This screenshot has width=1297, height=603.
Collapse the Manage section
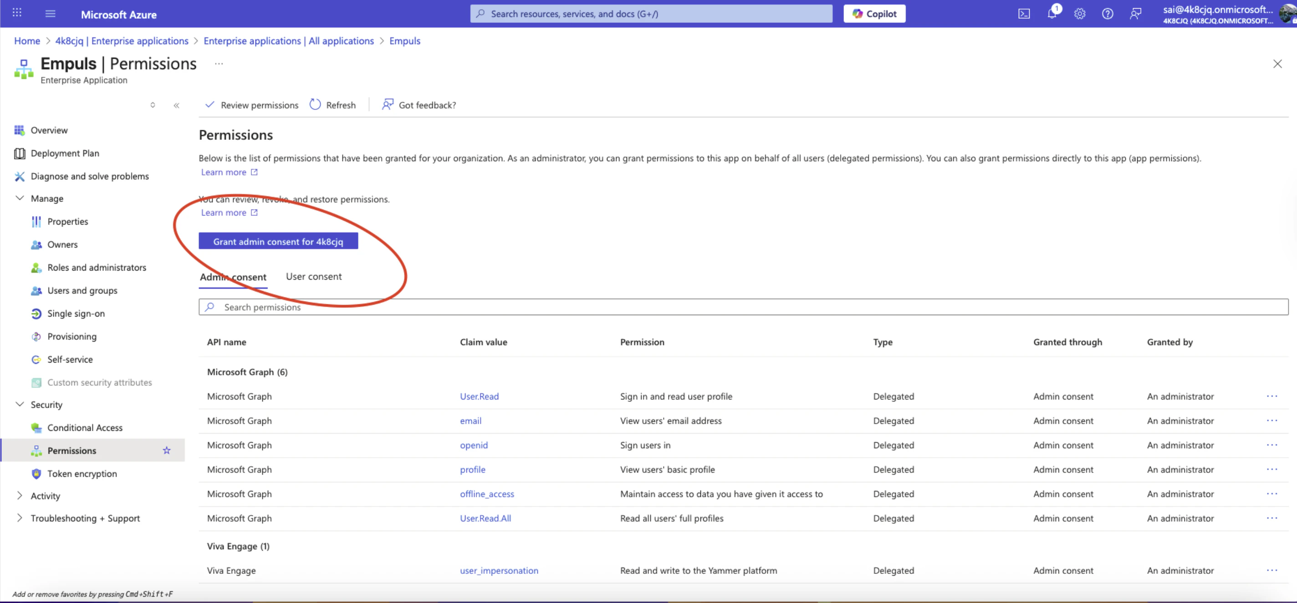tap(20, 198)
